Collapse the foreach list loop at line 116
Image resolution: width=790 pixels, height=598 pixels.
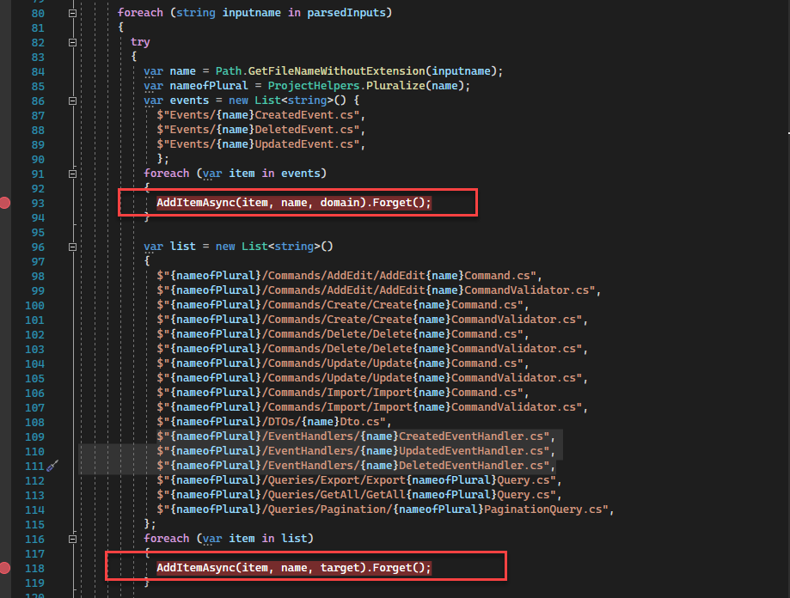(72, 539)
